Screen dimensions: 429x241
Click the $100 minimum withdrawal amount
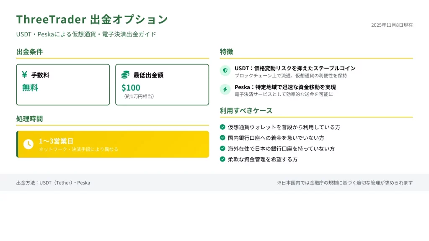coord(131,88)
